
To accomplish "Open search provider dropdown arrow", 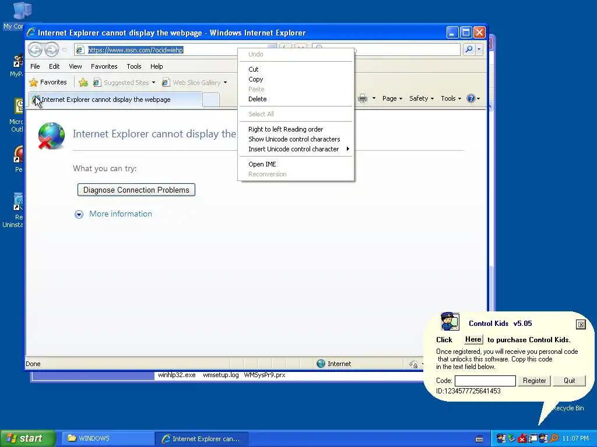I will (479, 49).
